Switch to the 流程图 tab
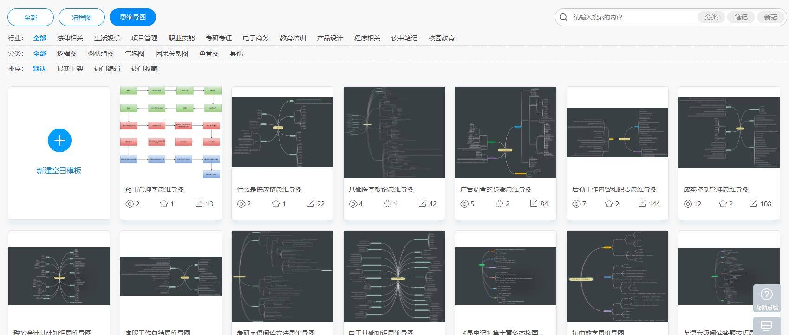789x335 pixels. (82, 17)
